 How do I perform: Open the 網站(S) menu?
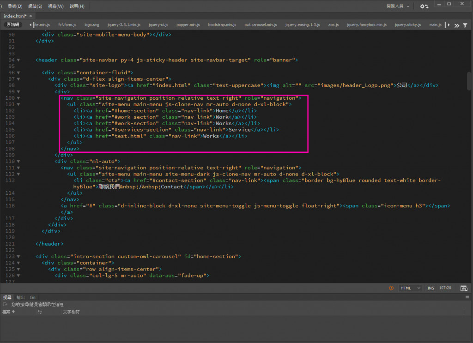(x=35, y=6)
